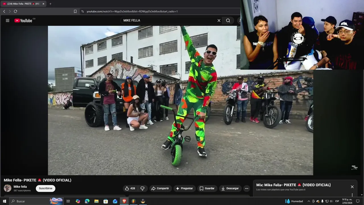Open Microsoft Store from the taskbar
This screenshot has height=205, width=364.
pos(106,201)
